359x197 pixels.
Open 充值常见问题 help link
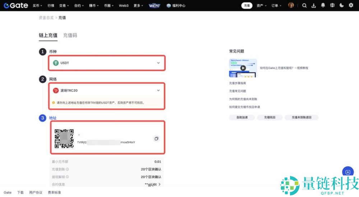[x=237, y=91]
